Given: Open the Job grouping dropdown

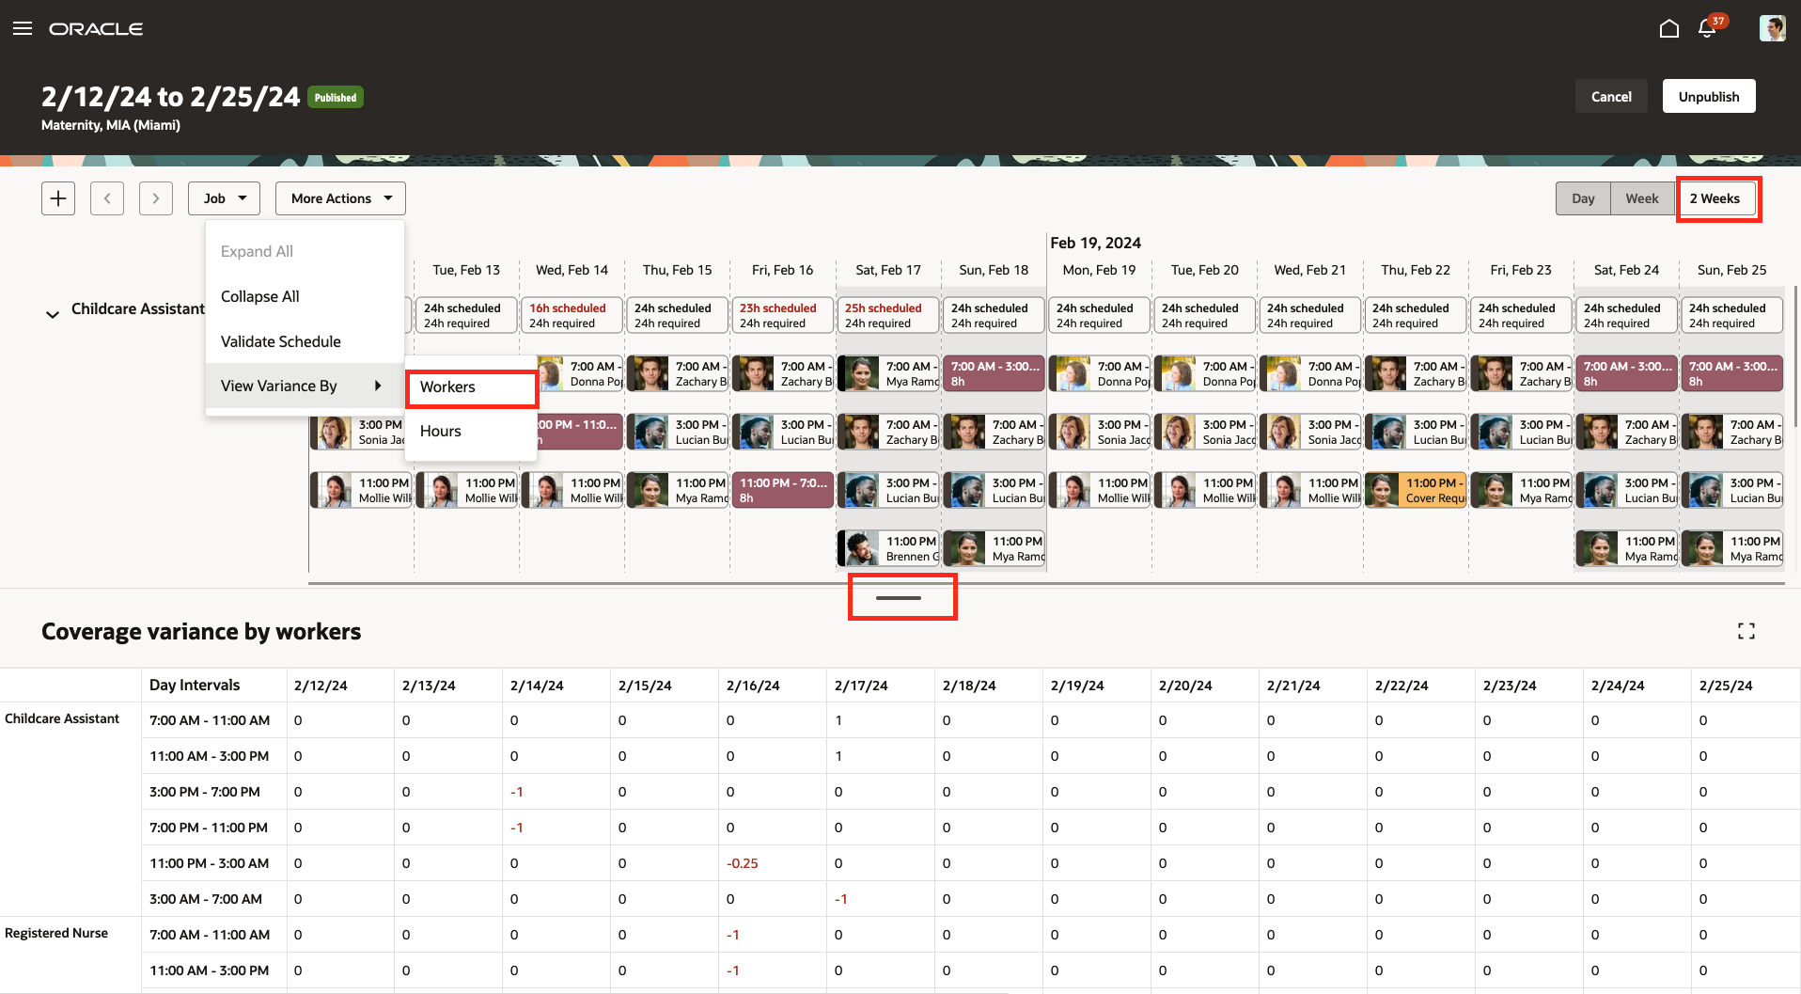Looking at the screenshot, I should coord(225,198).
